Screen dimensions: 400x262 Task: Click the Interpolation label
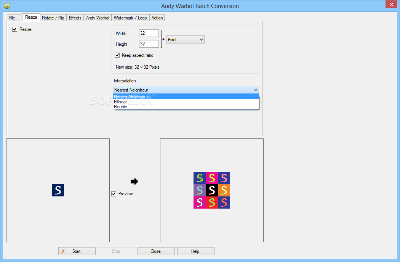tap(125, 81)
